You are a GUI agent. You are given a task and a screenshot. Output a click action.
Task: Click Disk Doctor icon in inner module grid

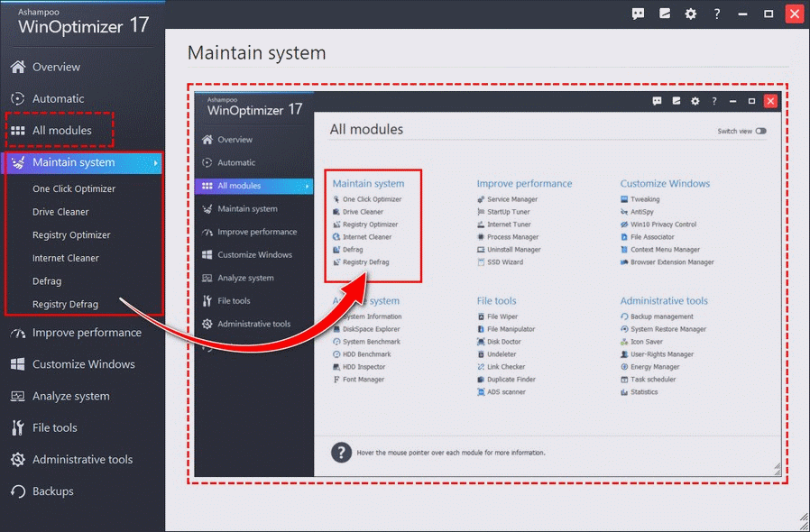pos(481,342)
